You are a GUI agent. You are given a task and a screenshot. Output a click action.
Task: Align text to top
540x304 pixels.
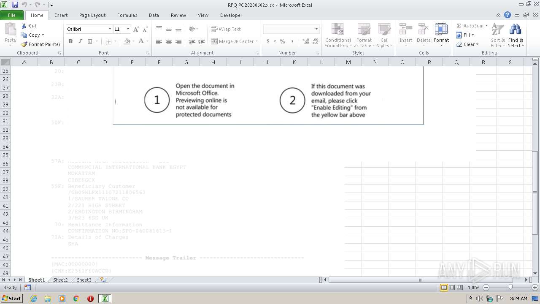pos(159,29)
